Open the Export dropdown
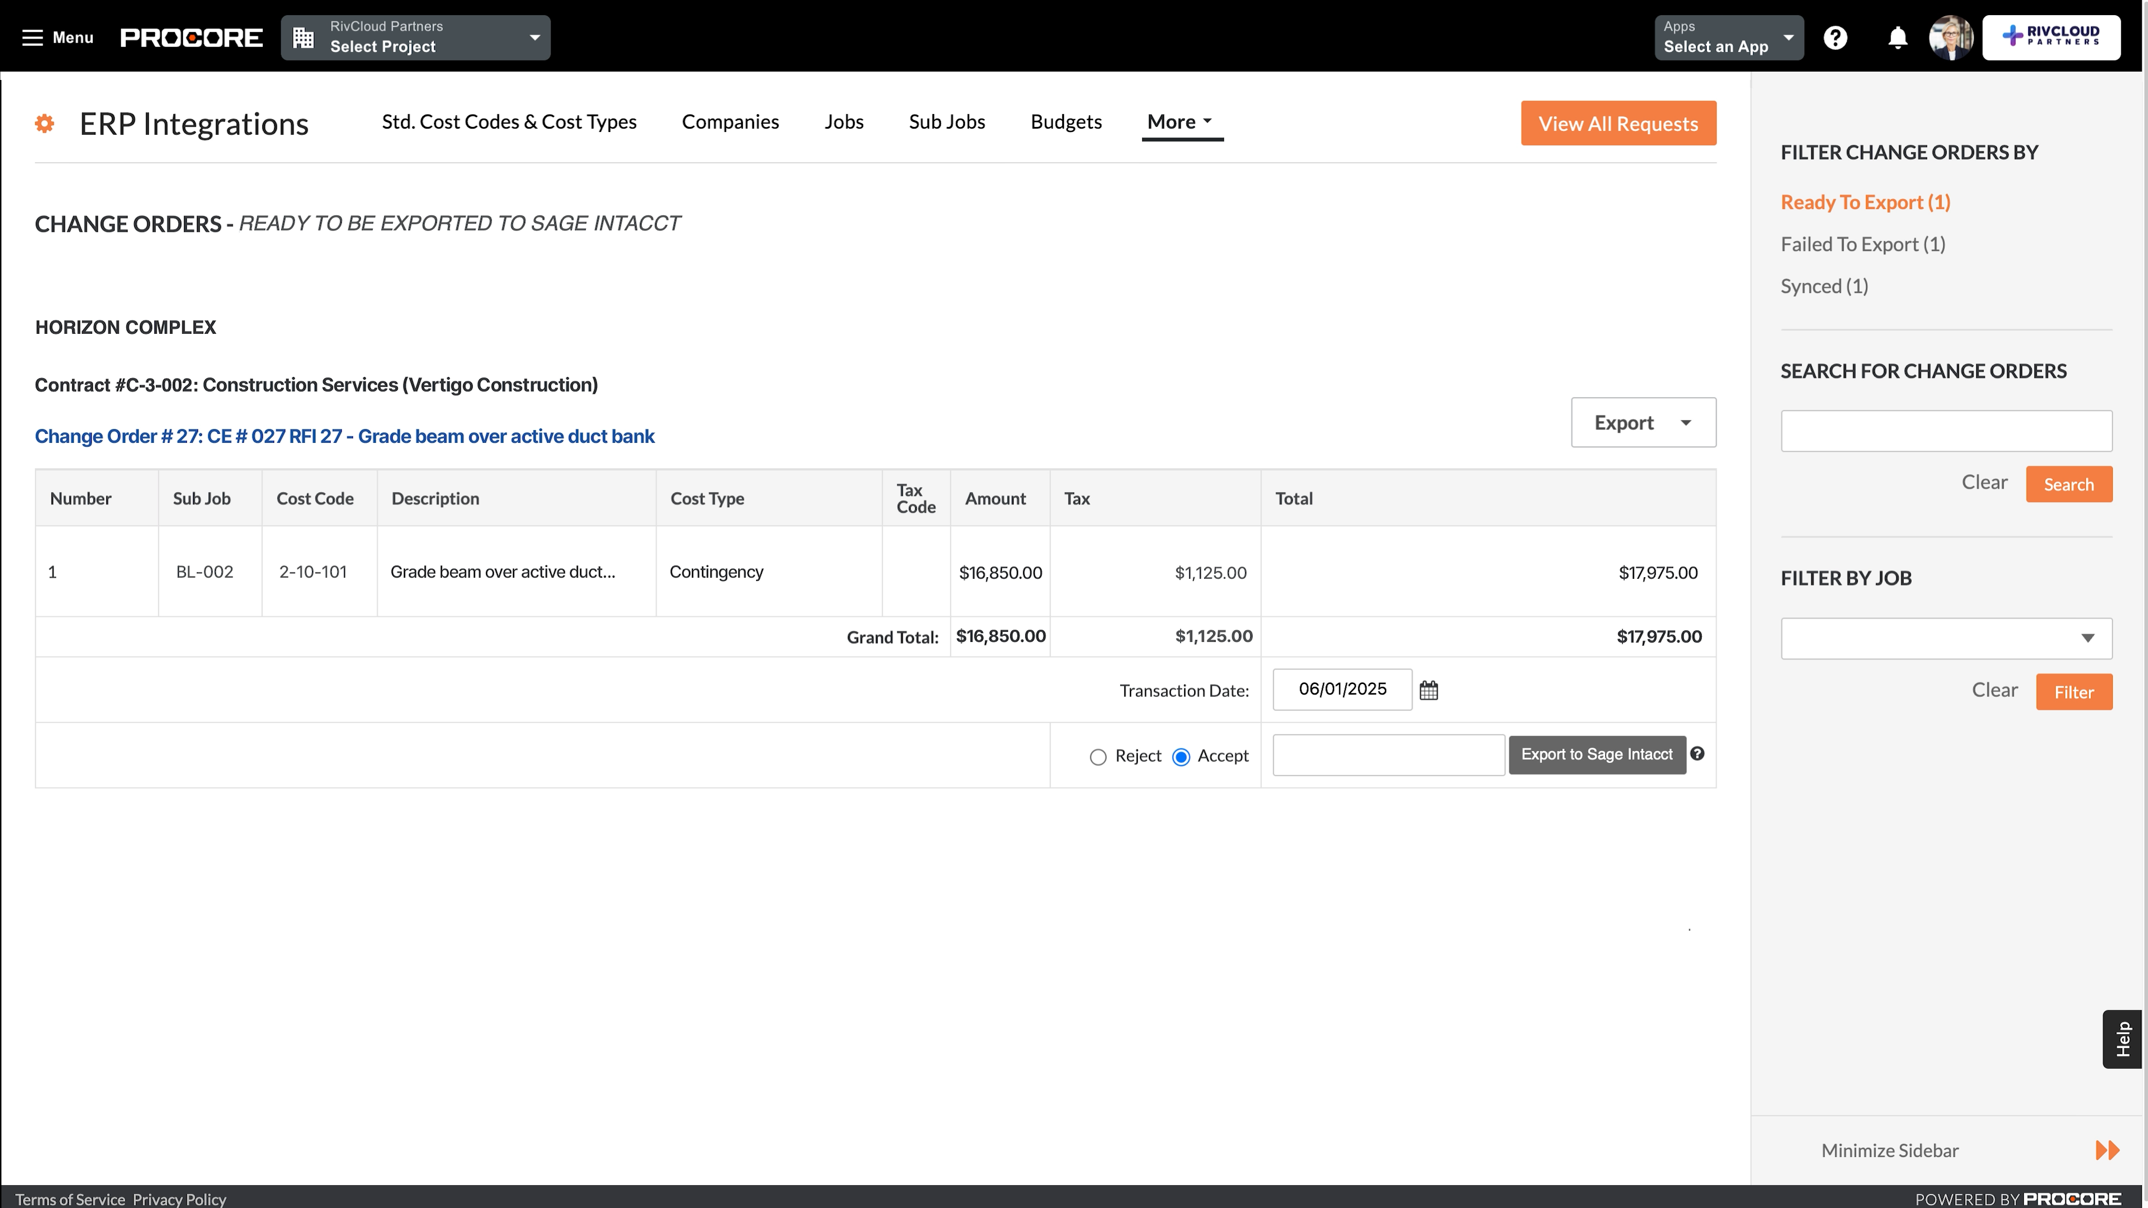The width and height of the screenshot is (2148, 1208). 1643,423
